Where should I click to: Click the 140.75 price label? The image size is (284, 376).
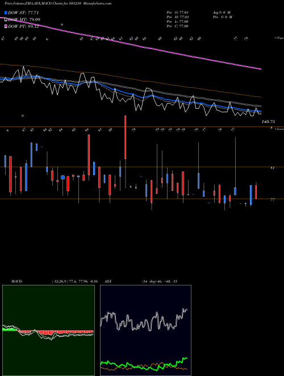tap(268, 122)
